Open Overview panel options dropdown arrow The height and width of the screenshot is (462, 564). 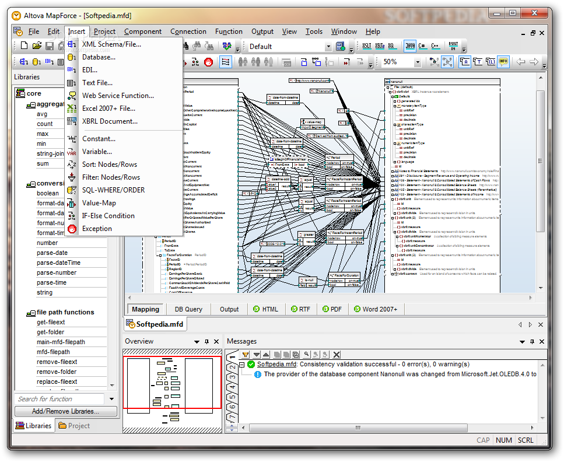(197, 342)
